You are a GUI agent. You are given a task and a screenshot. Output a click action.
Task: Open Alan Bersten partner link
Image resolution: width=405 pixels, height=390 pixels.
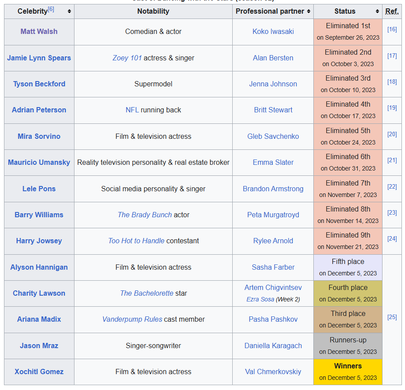click(273, 58)
